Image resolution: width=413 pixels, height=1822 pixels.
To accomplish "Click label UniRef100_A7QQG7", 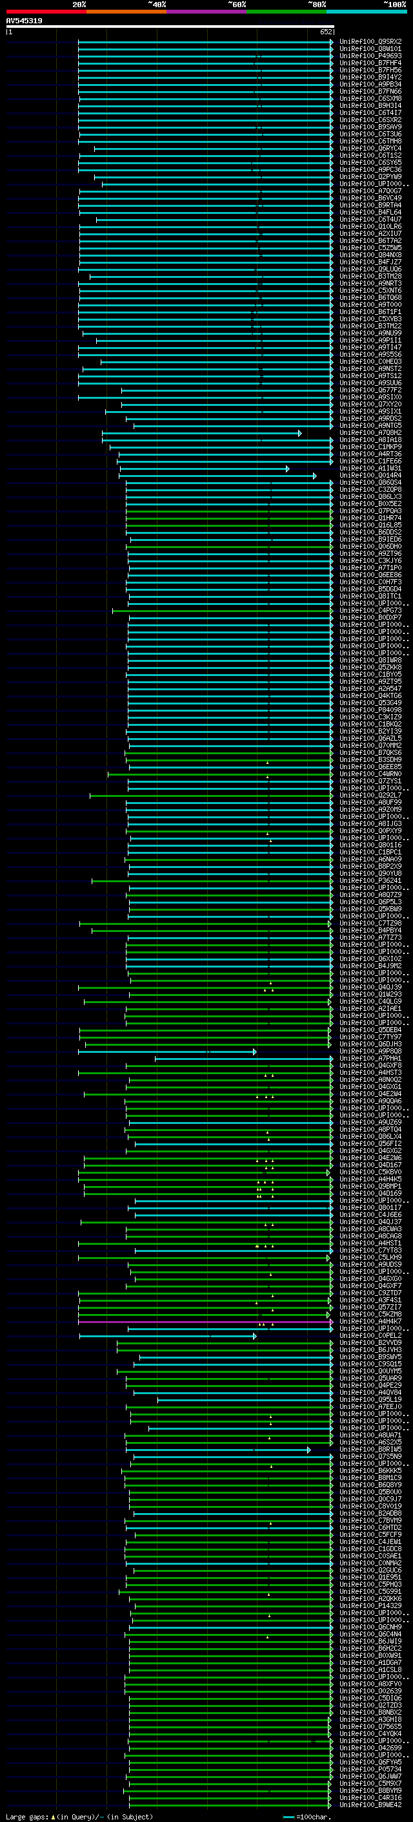I will [370, 191].
